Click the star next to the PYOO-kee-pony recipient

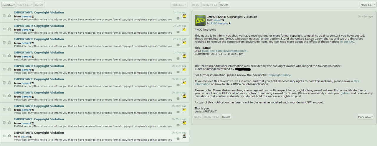[x=230, y=23]
